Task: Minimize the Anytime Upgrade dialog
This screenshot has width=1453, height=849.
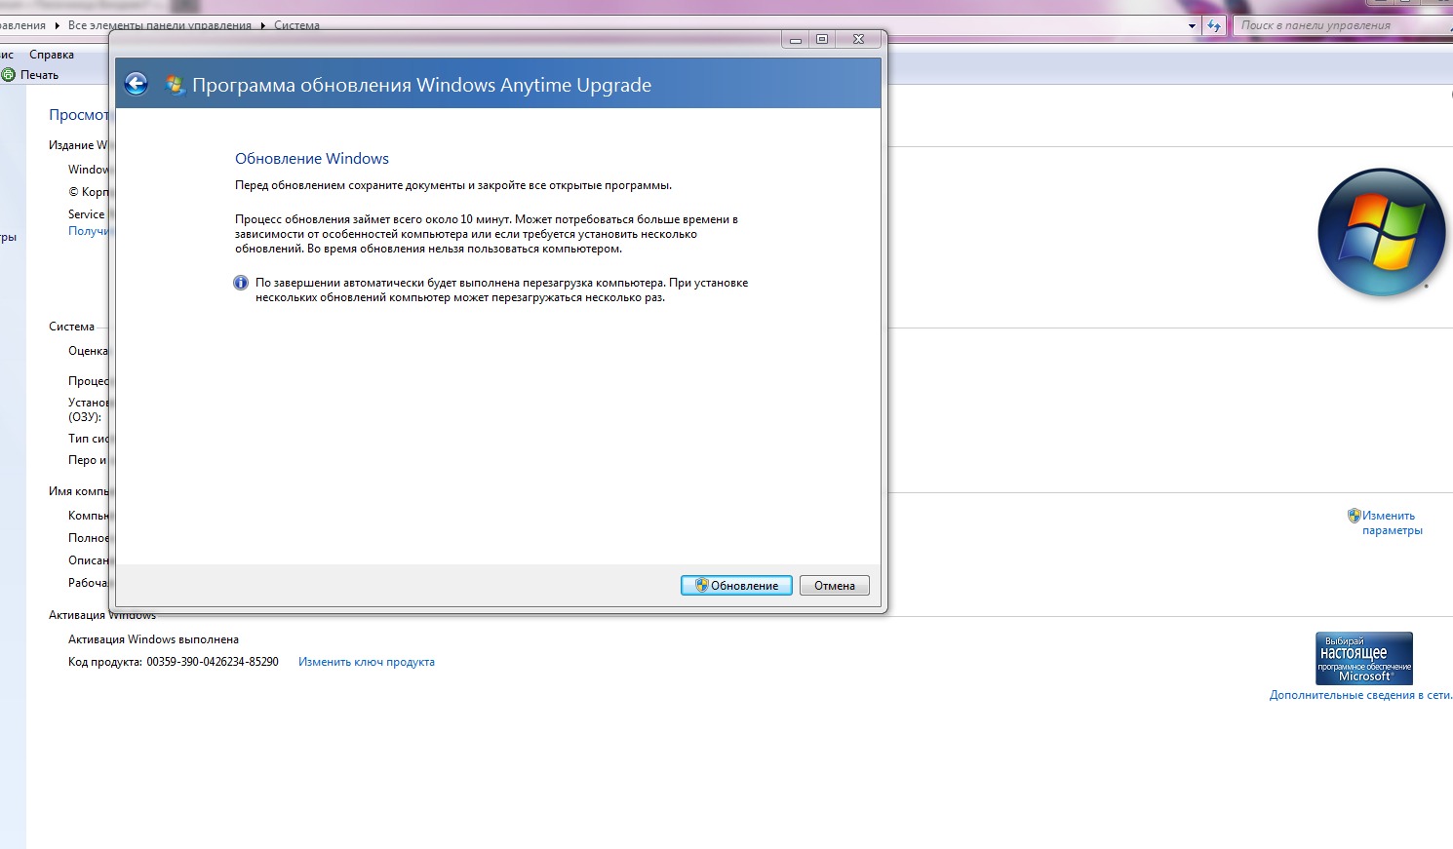Action: (796, 39)
